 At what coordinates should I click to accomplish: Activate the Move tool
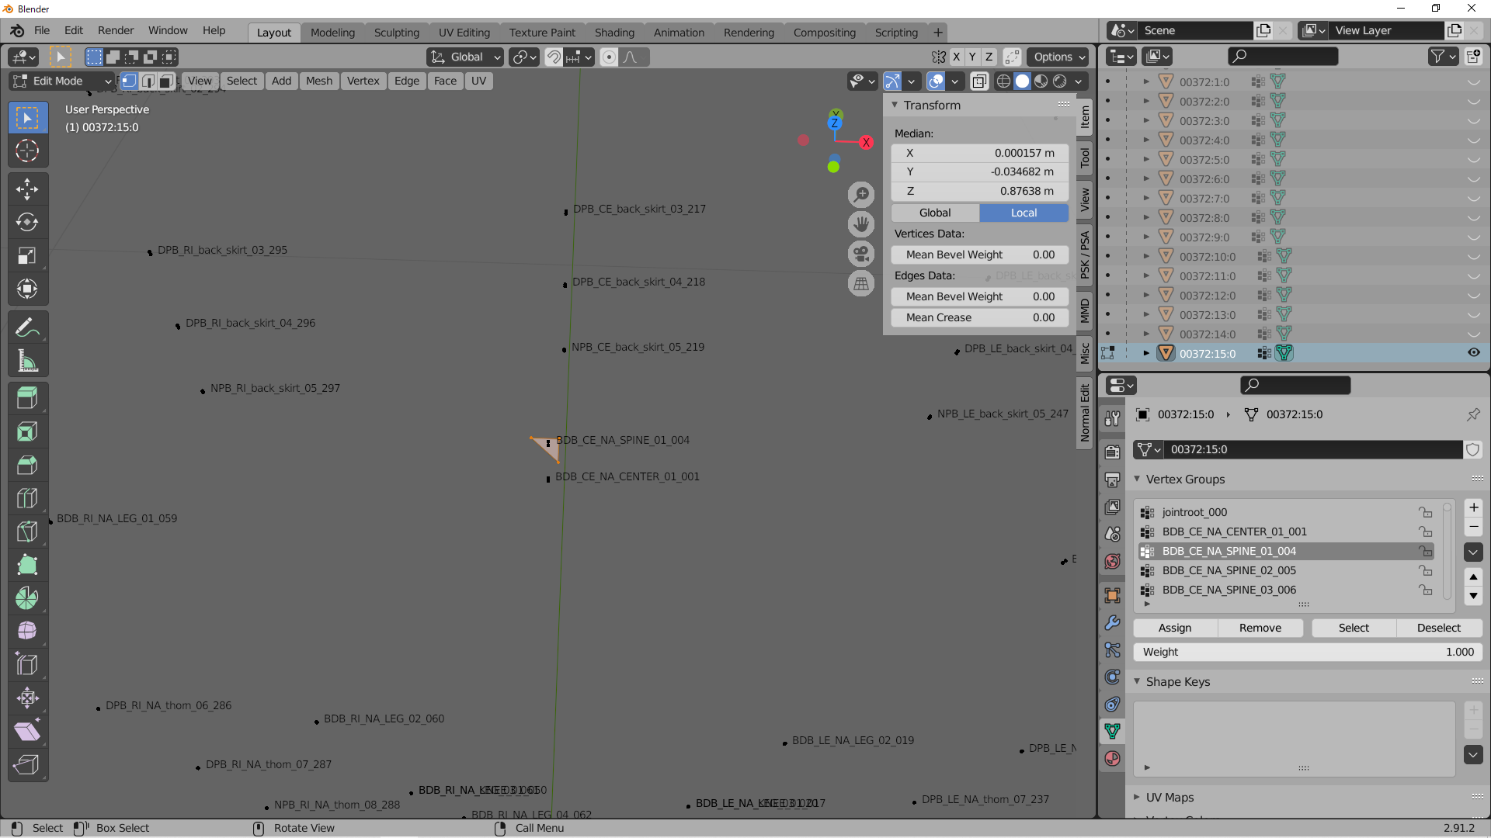pyautogui.click(x=27, y=189)
